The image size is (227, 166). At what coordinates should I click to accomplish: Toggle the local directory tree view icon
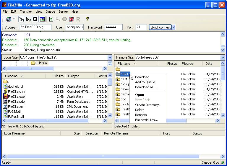[22, 19]
